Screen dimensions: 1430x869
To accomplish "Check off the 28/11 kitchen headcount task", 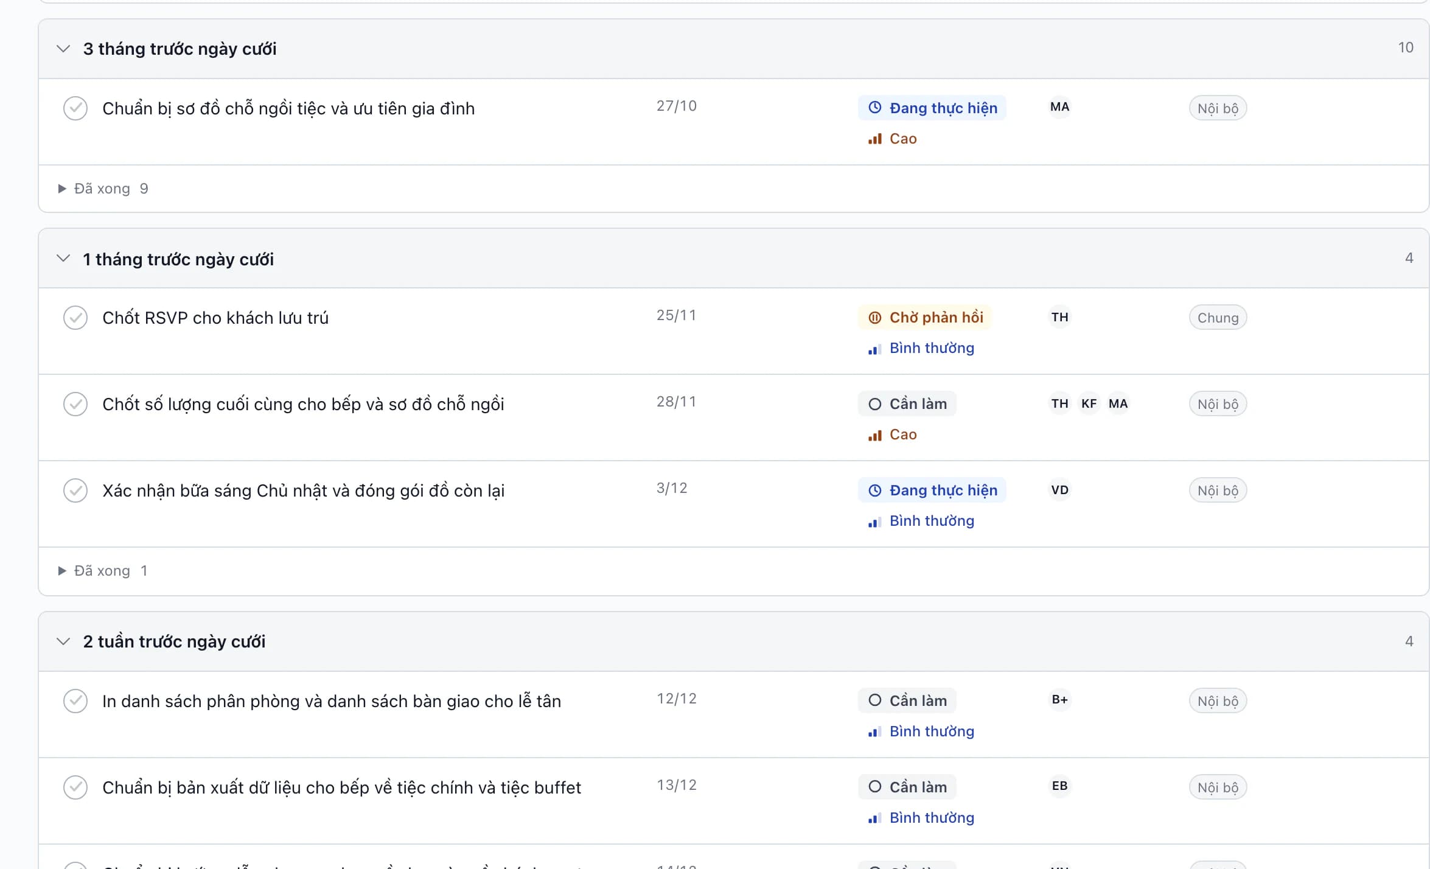I will coord(75,404).
